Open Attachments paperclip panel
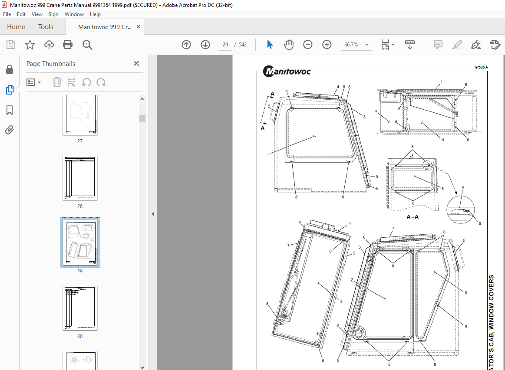 [x=10, y=130]
